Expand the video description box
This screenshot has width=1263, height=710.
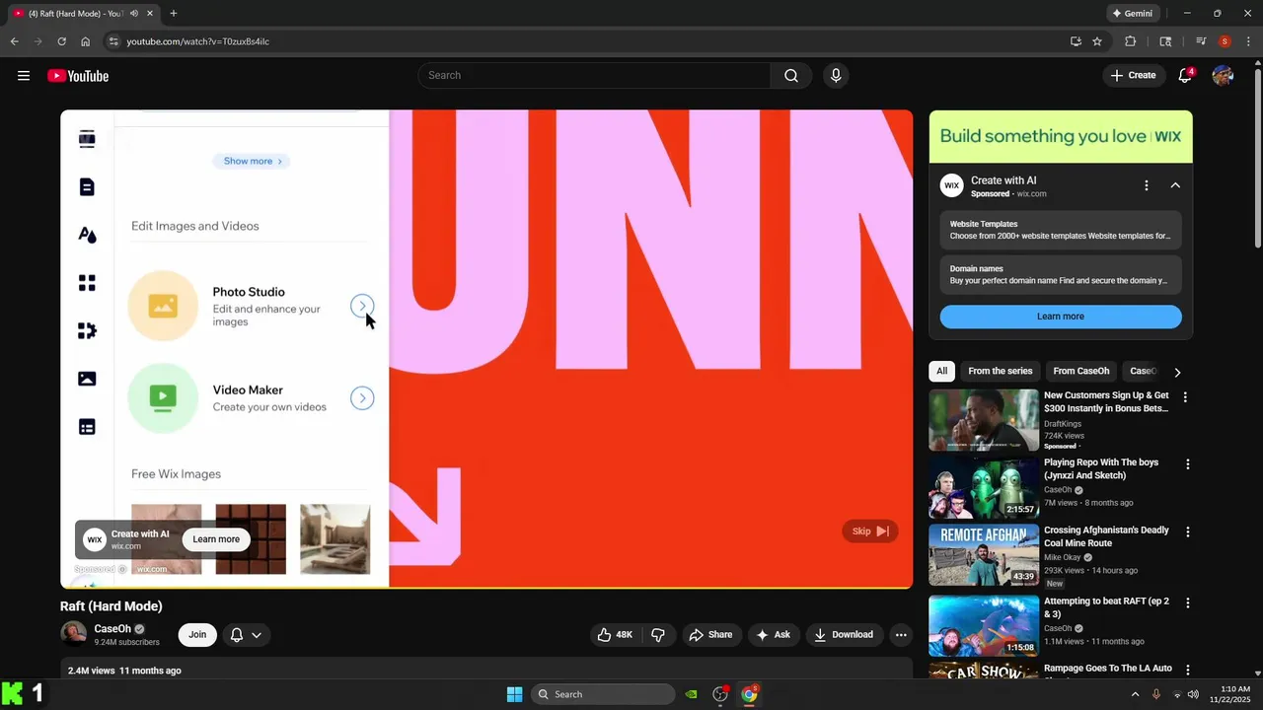tap(486, 670)
